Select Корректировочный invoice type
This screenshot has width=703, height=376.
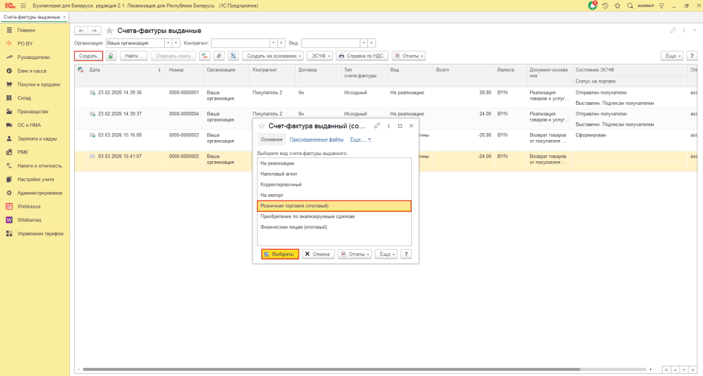pos(281,185)
